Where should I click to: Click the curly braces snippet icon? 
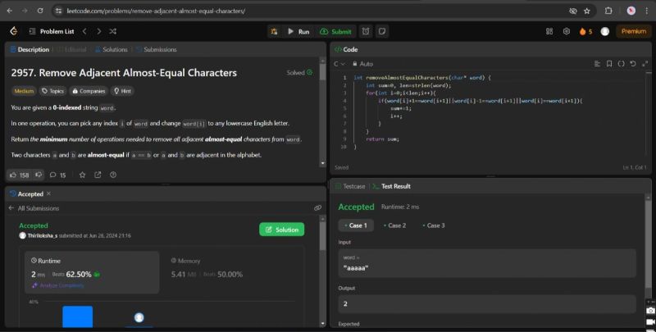click(x=622, y=64)
